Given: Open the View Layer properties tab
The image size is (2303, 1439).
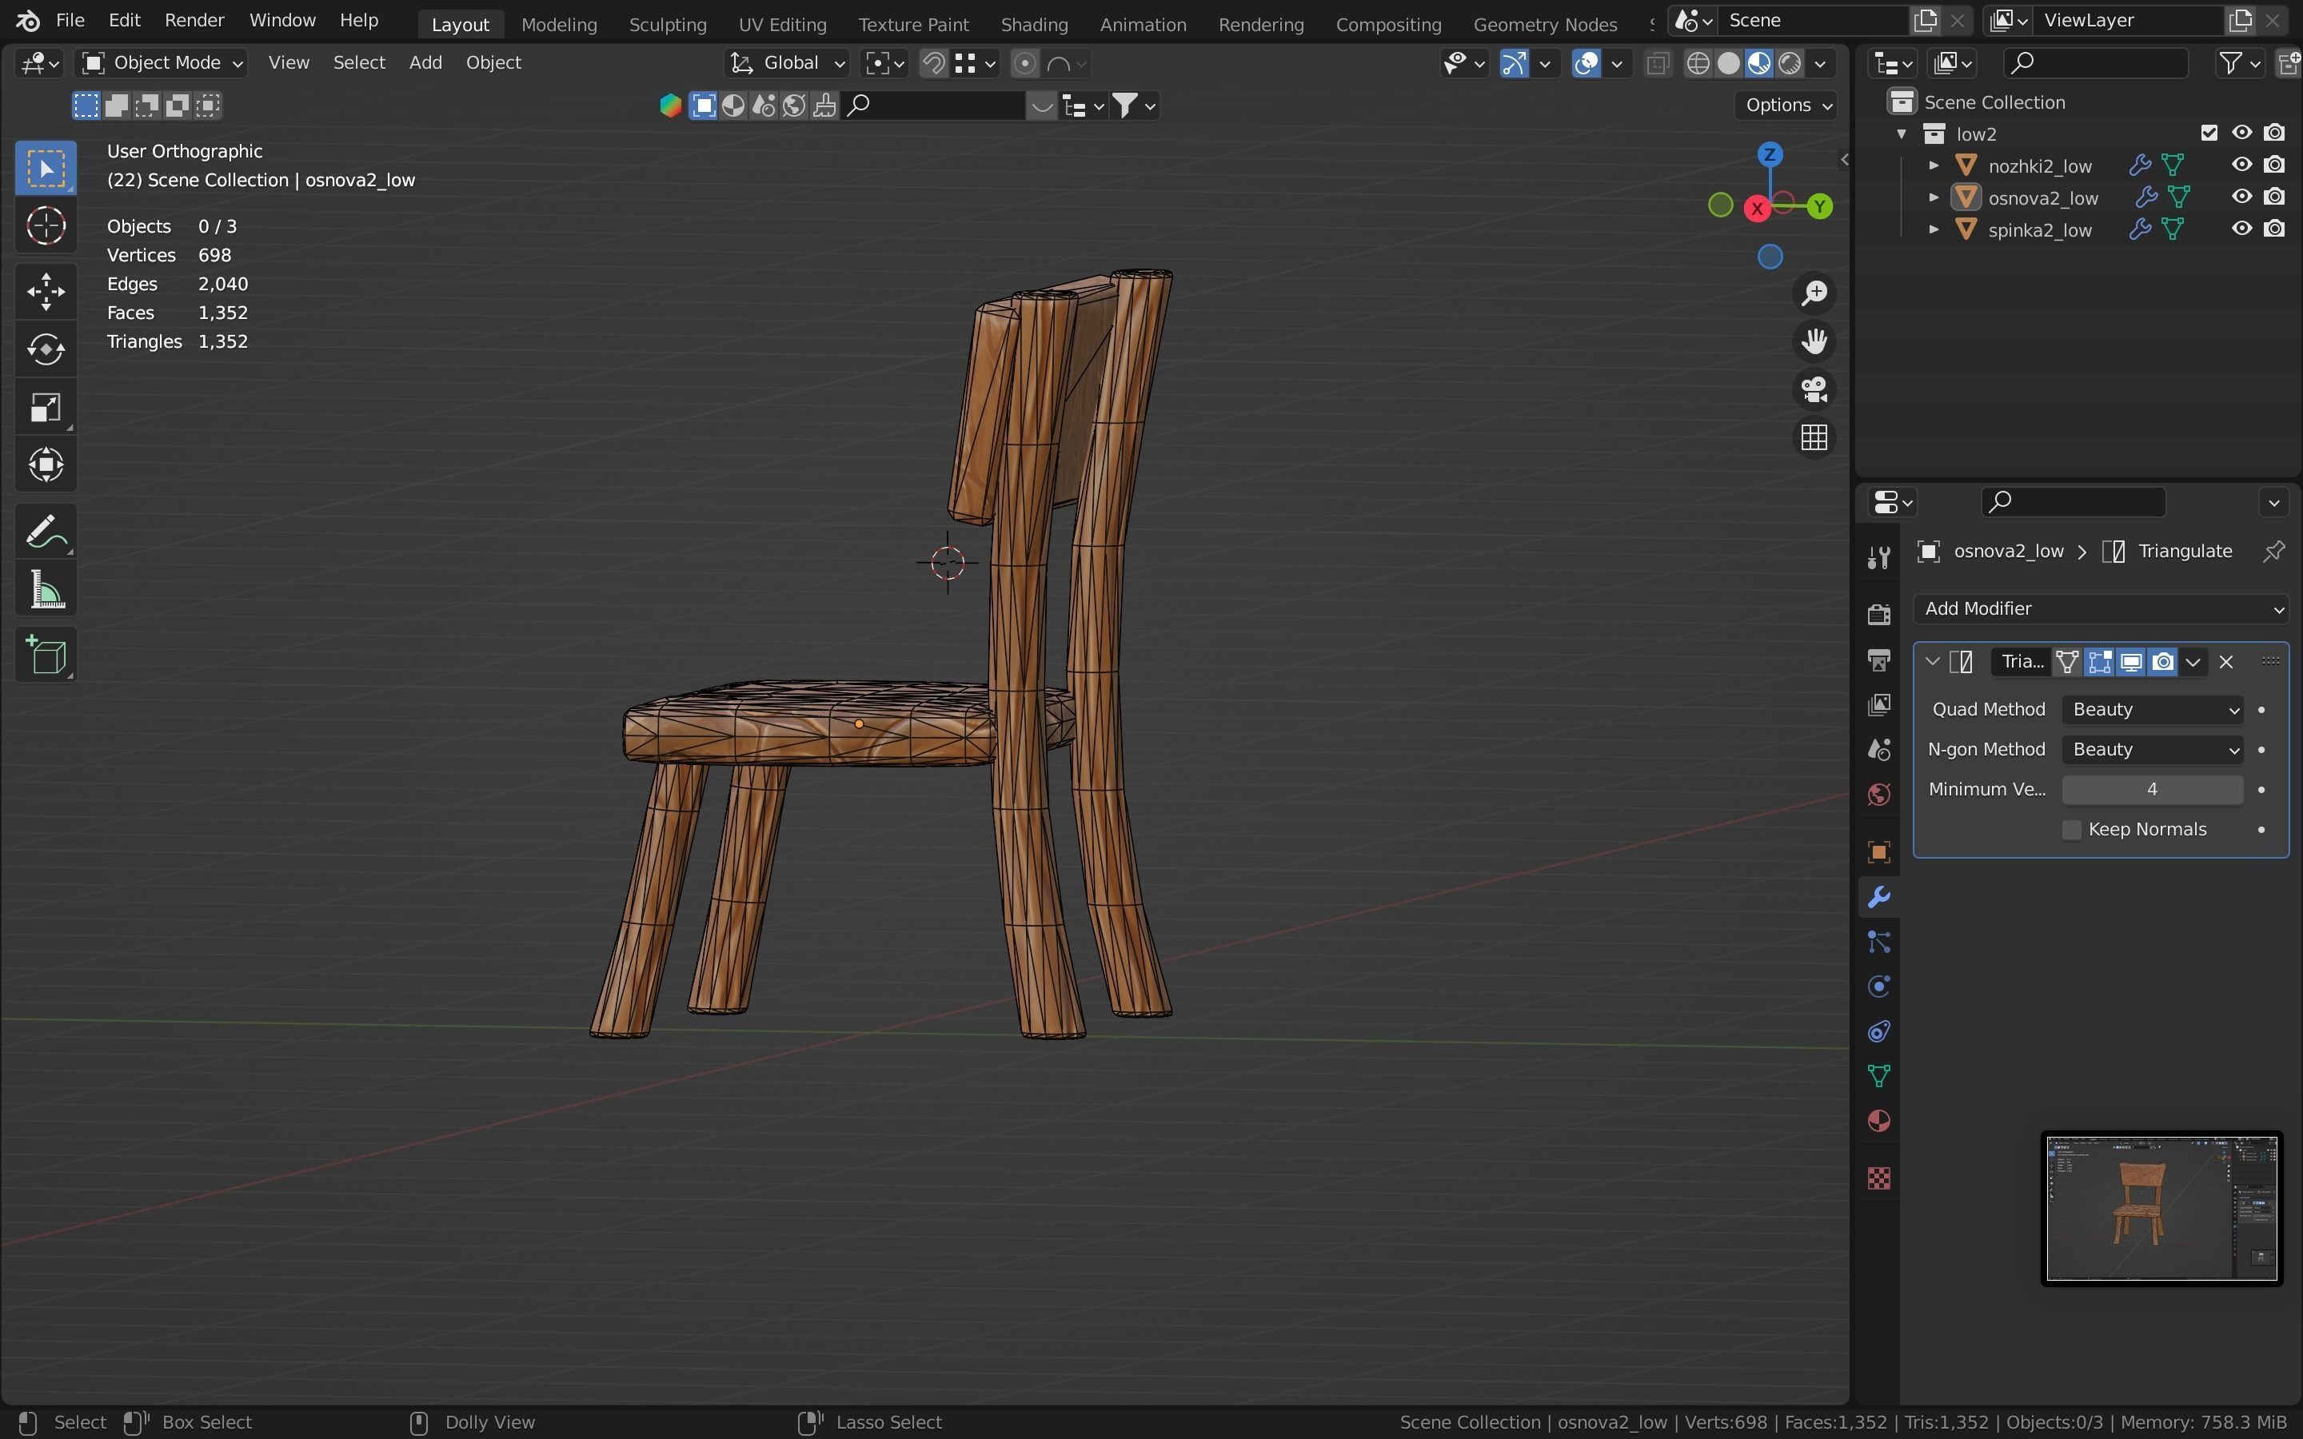Looking at the screenshot, I should (x=1878, y=704).
